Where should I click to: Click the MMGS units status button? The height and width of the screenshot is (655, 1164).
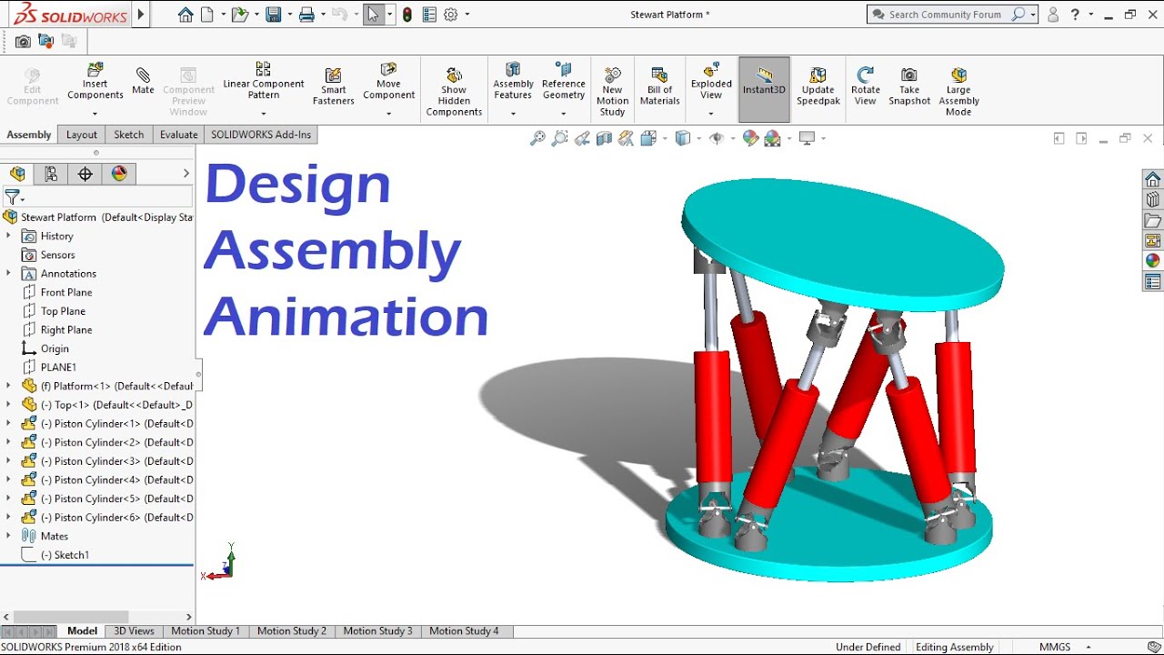coord(1055,647)
